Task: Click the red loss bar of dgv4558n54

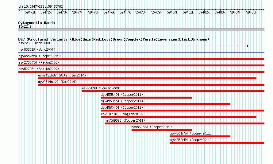Action: tap(146, 98)
